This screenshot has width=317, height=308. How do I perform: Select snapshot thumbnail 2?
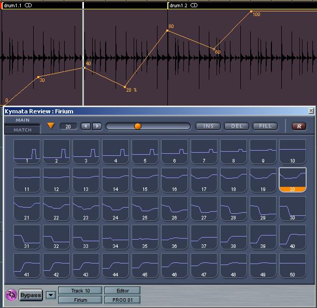point(56,151)
